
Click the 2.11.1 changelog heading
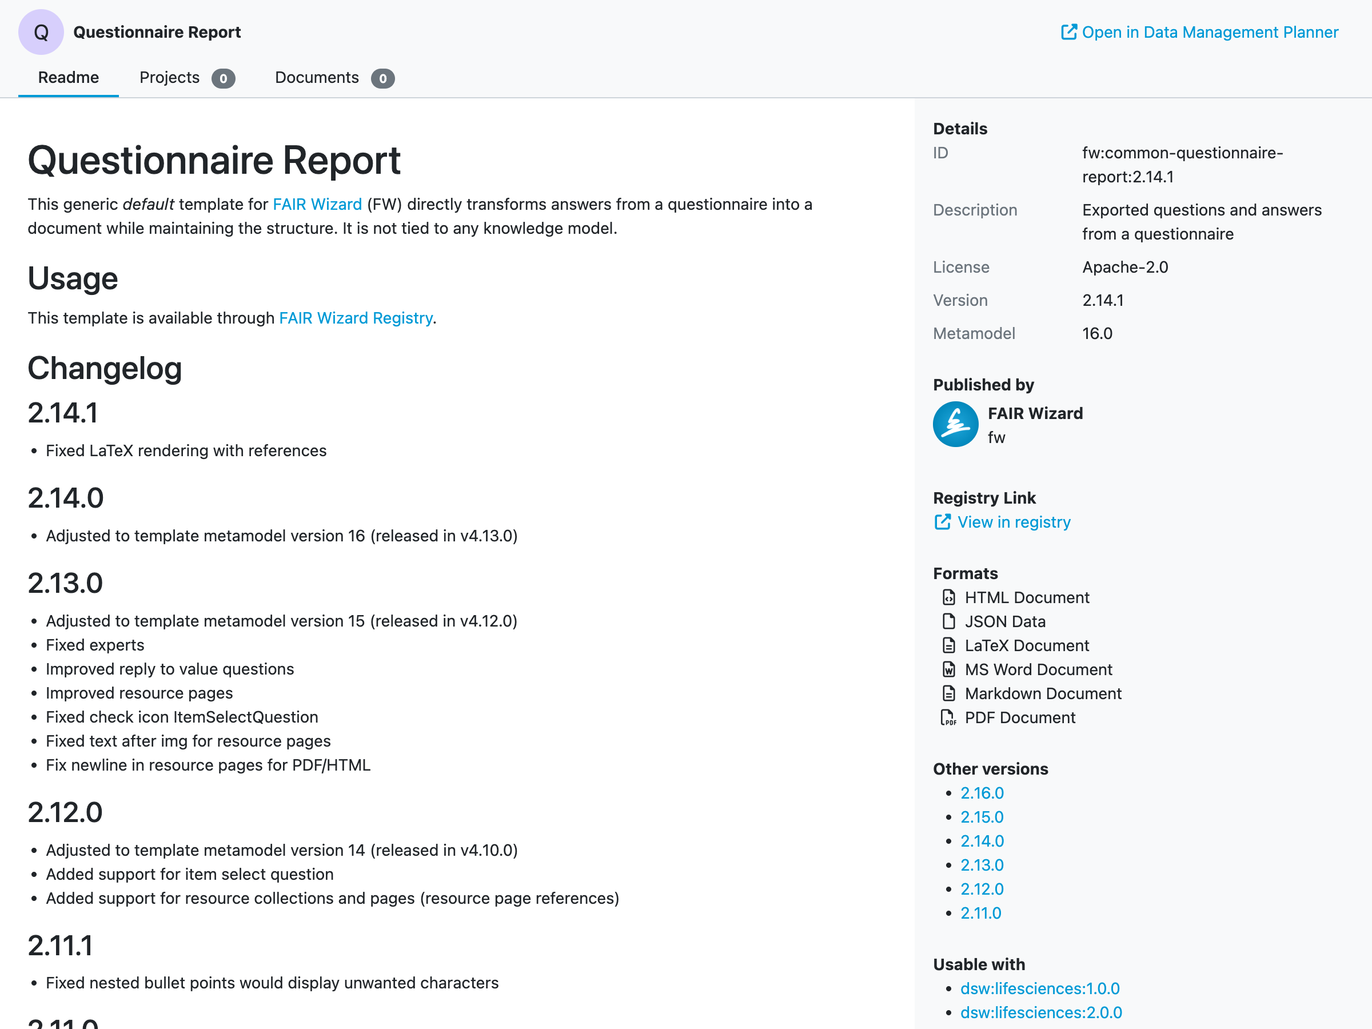[60, 946]
